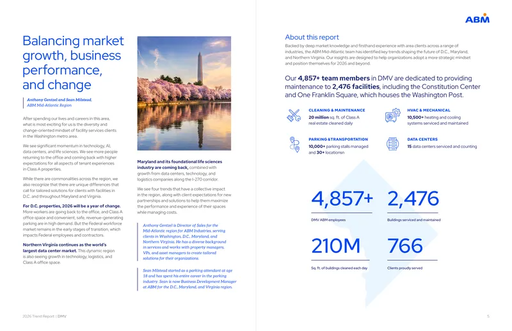Click the 'CLEANING & MAINTENANCE' label
The width and height of the screenshot is (512, 331).
[337, 111]
